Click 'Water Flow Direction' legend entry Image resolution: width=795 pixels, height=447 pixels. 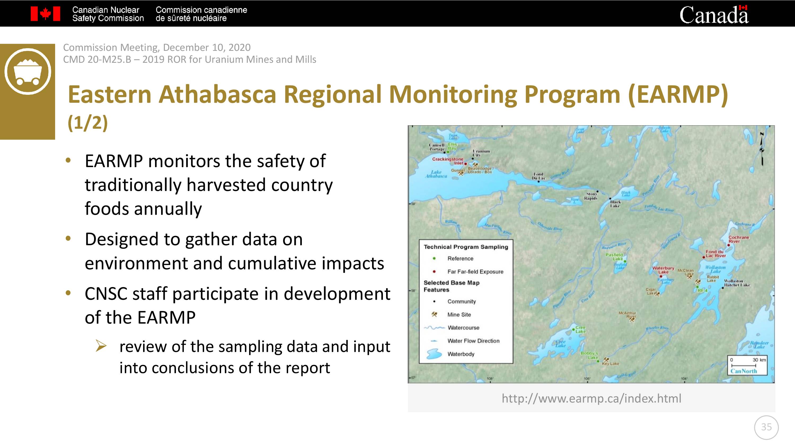click(473, 341)
